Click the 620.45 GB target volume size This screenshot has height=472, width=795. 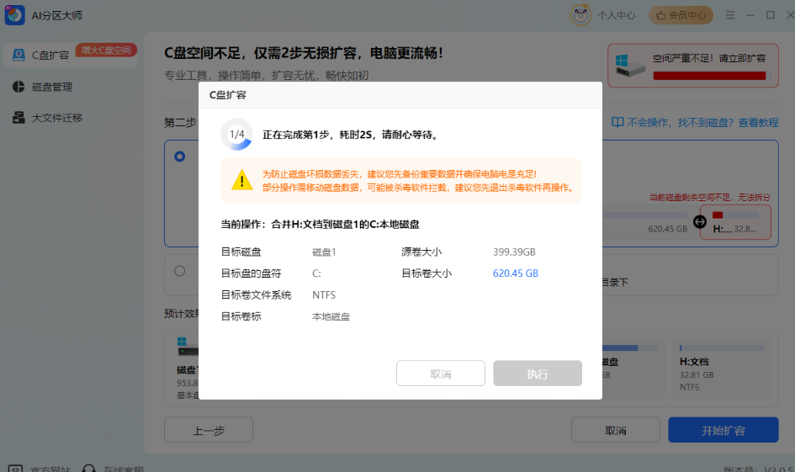516,273
